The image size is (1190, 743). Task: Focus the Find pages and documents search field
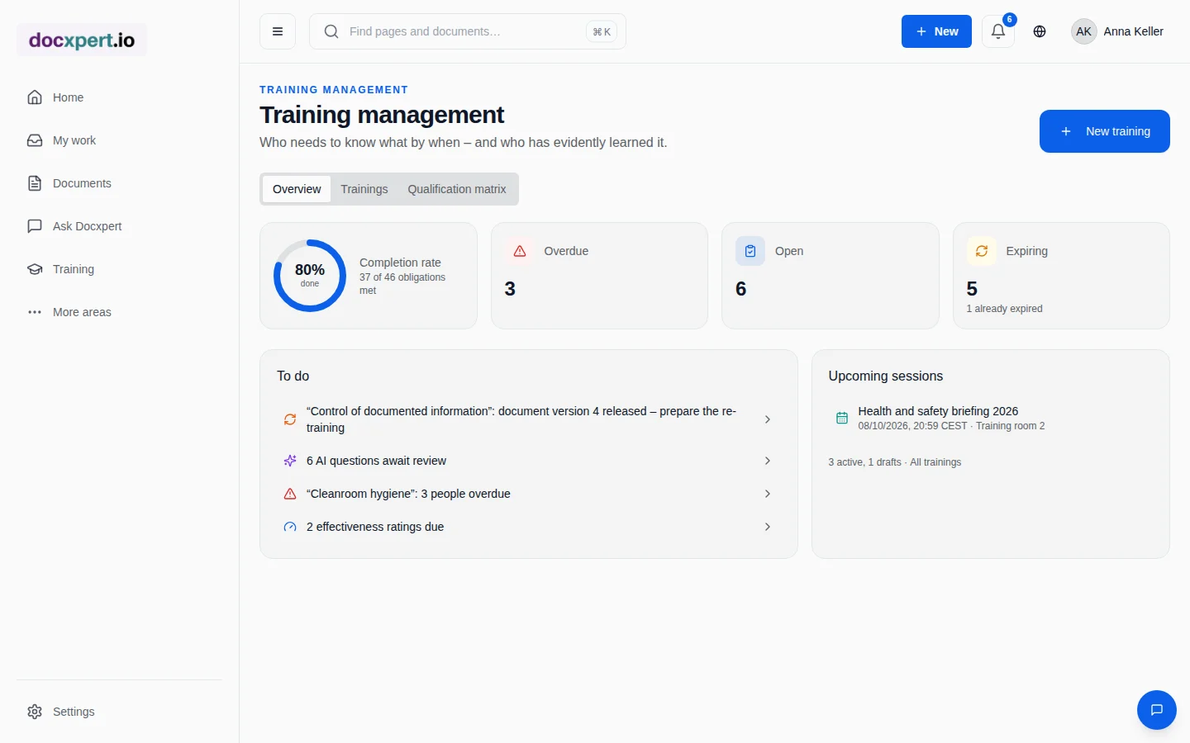click(x=467, y=31)
